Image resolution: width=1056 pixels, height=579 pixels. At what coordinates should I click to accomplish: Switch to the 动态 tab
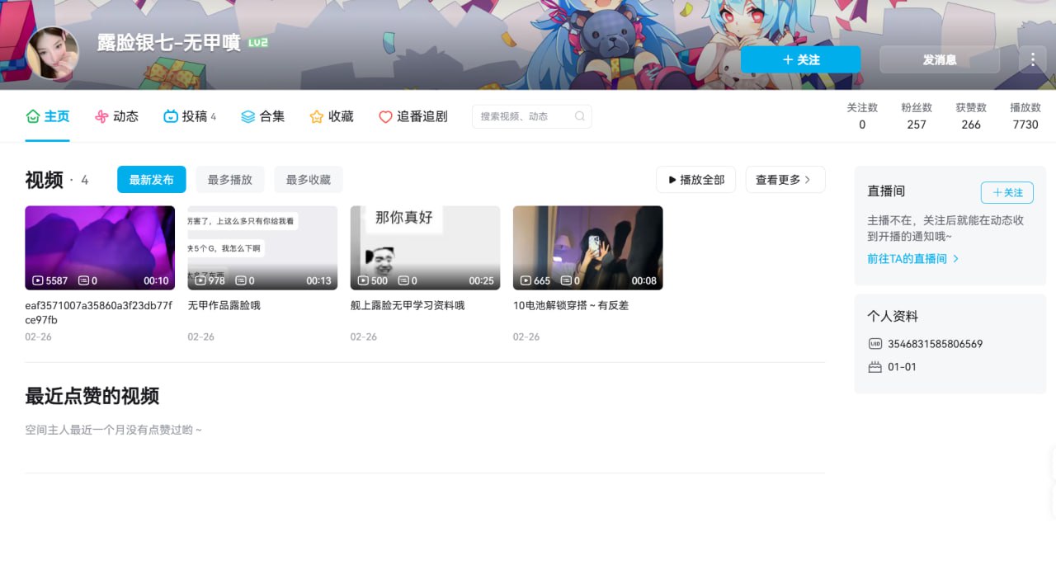(116, 116)
